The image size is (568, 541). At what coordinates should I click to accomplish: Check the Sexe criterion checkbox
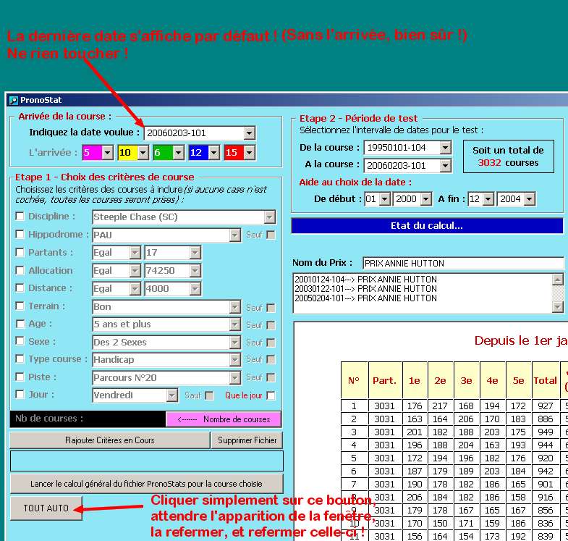click(x=20, y=341)
